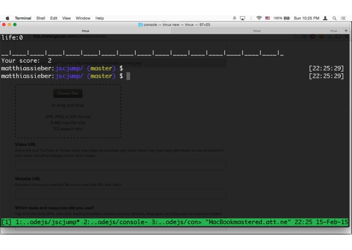Click the 'Your score: 2' line
Image resolution: width=352 pixels, height=250 pixels.
pos(26,61)
